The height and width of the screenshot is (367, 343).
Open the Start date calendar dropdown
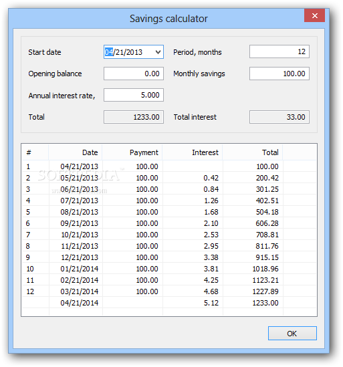(158, 52)
